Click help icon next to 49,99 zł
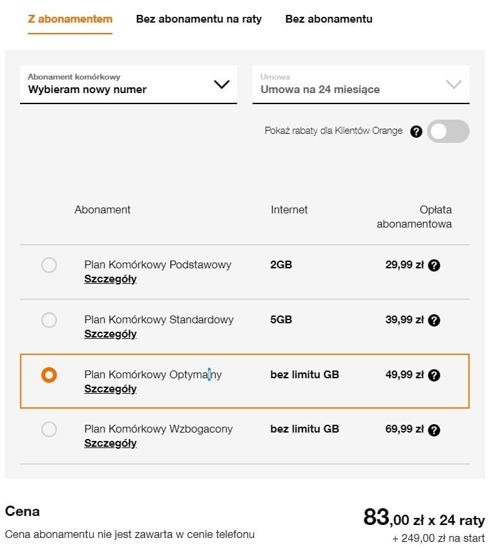 coord(434,376)
